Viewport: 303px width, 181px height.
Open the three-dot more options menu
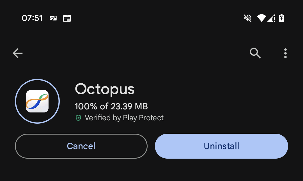pos(285,53)
